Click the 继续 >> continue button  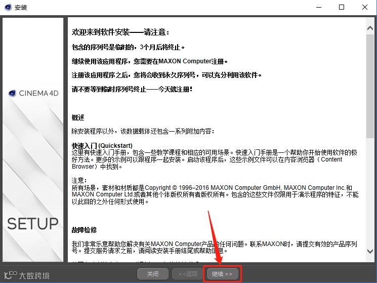click(x=222, y=274)
